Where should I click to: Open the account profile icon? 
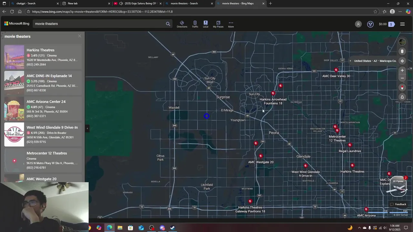tap(358, 24)
